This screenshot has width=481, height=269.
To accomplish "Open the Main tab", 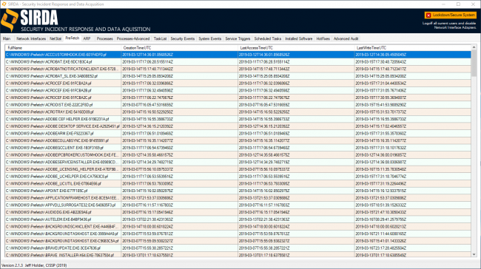I will [x=7, y=38].
